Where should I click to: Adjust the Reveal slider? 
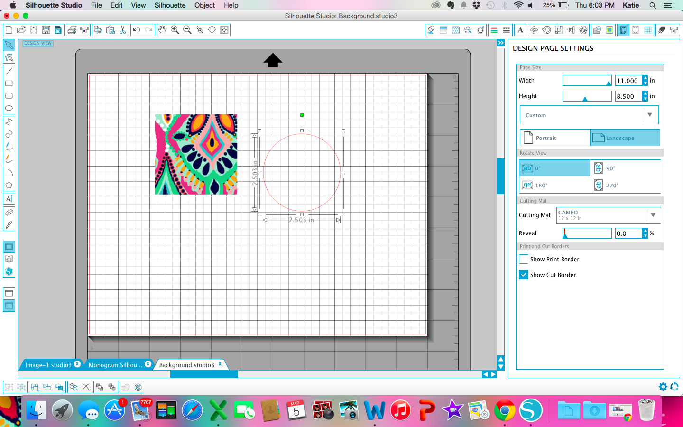point(587,233)
